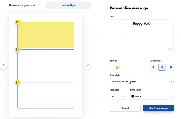Image resolution: width=181 pixels, height=119 pixels.
Task: Open the heart-eyes emoji picker
Action: pyautogui.click(x=118, y=67)
